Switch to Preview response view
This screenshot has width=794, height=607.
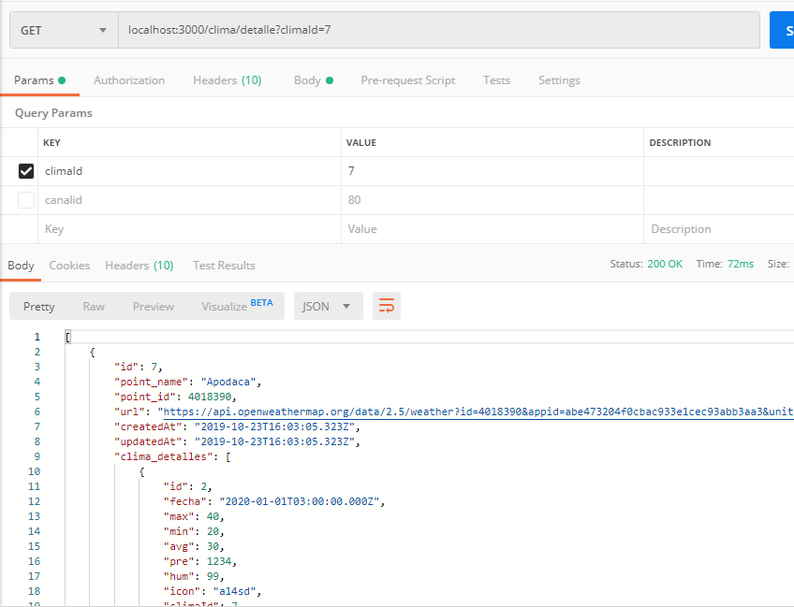point(153,306)
